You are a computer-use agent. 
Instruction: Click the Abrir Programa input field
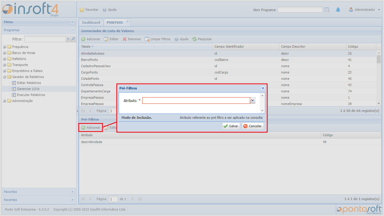pos(300,10)
